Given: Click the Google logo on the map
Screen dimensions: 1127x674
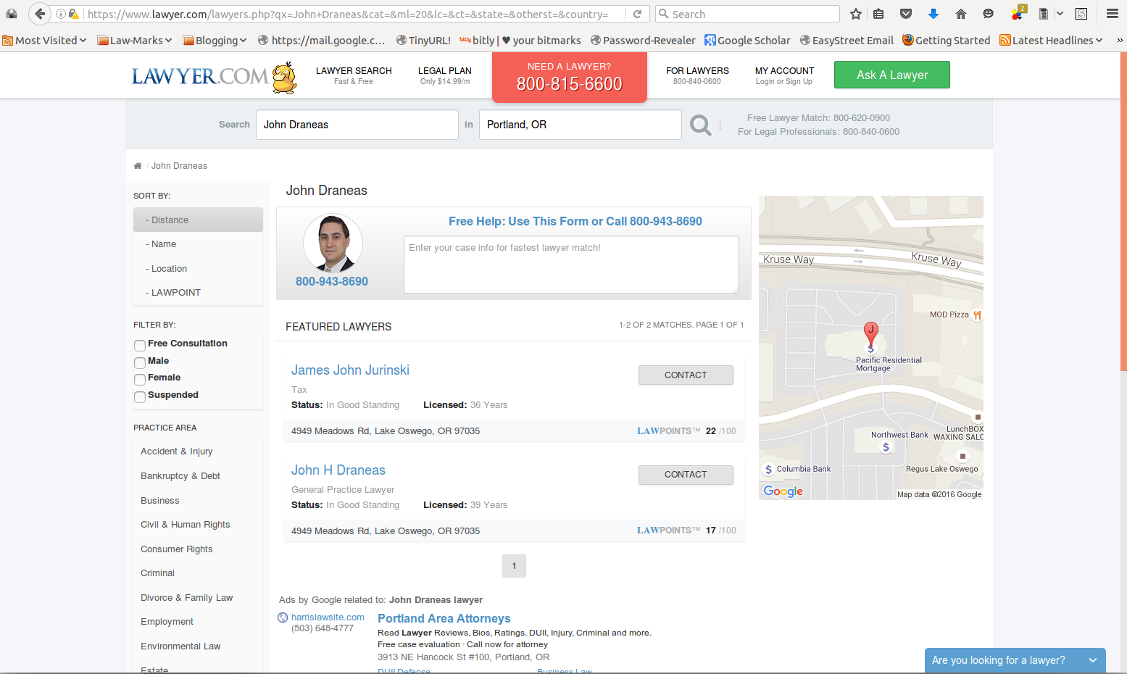Looking at the screenshot, I should coord(783,491).
